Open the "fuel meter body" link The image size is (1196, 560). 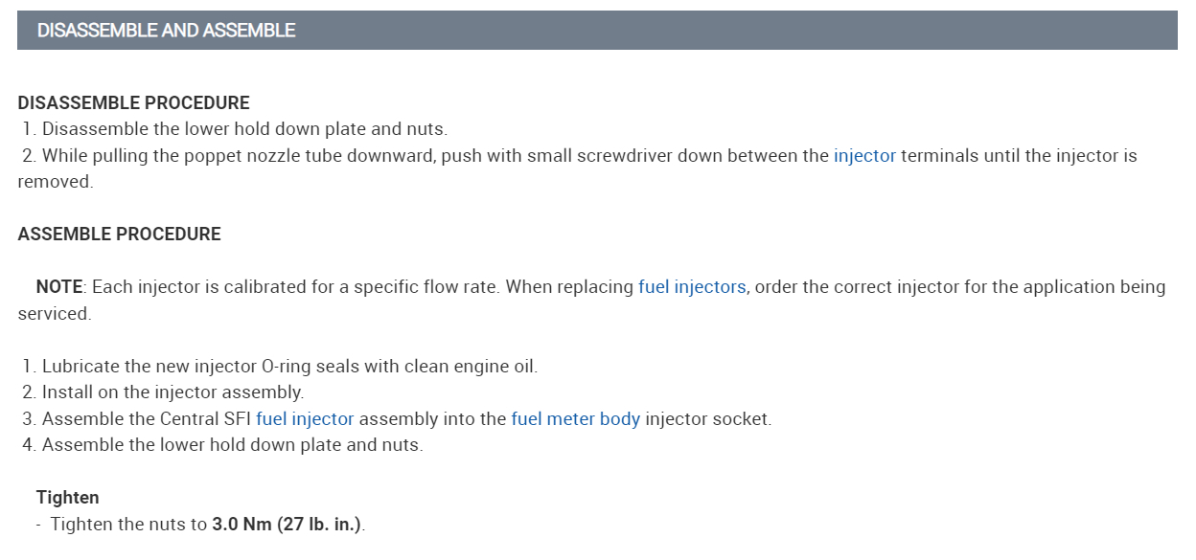(x=575, y=418)
